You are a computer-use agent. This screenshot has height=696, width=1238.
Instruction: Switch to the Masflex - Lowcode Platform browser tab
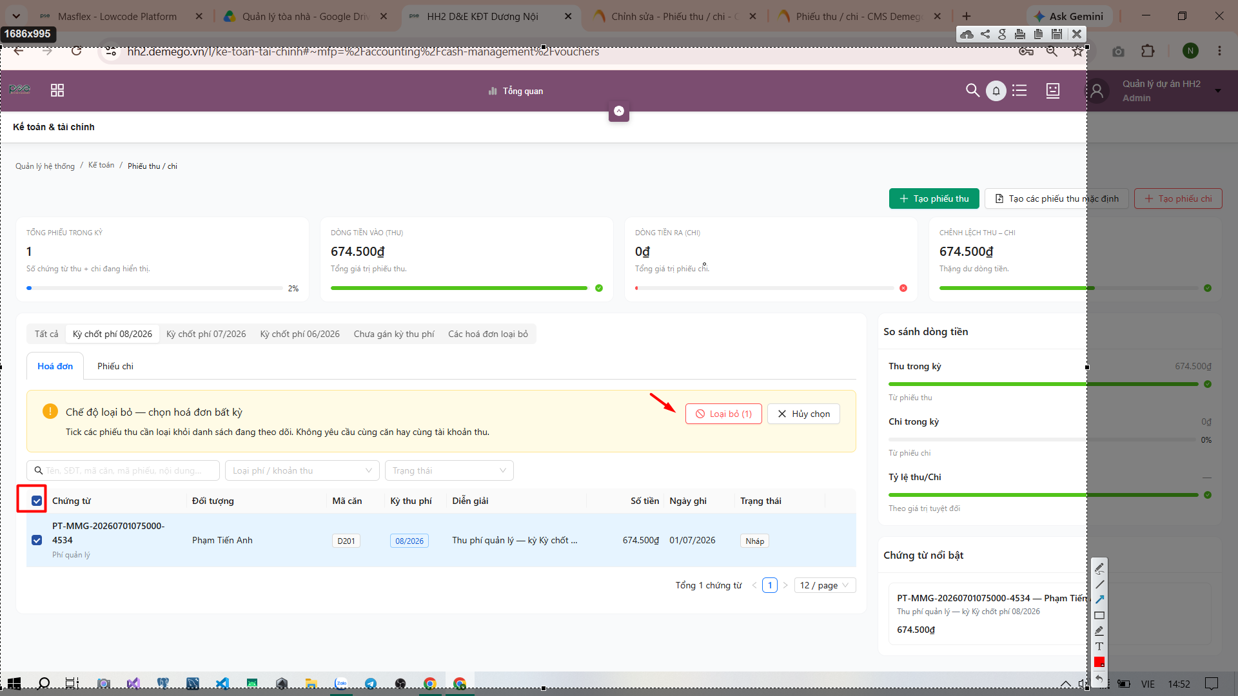(116, 16)
